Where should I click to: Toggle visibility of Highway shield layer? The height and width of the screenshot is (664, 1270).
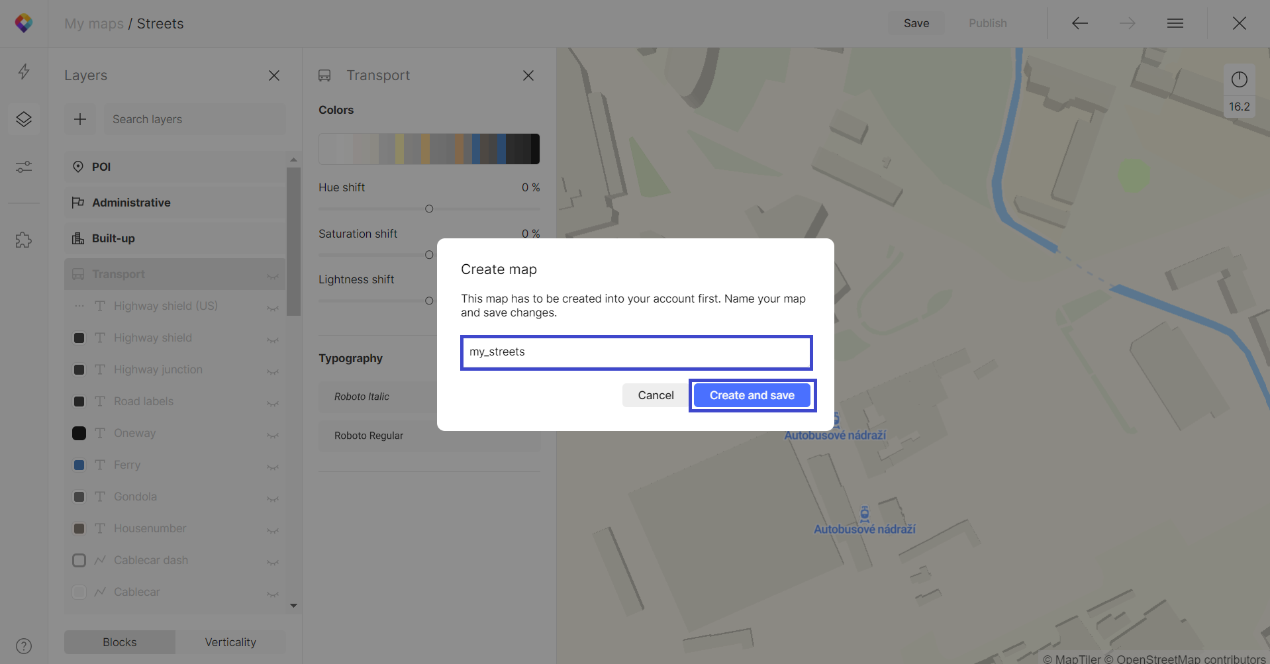(x=272, y=338)
